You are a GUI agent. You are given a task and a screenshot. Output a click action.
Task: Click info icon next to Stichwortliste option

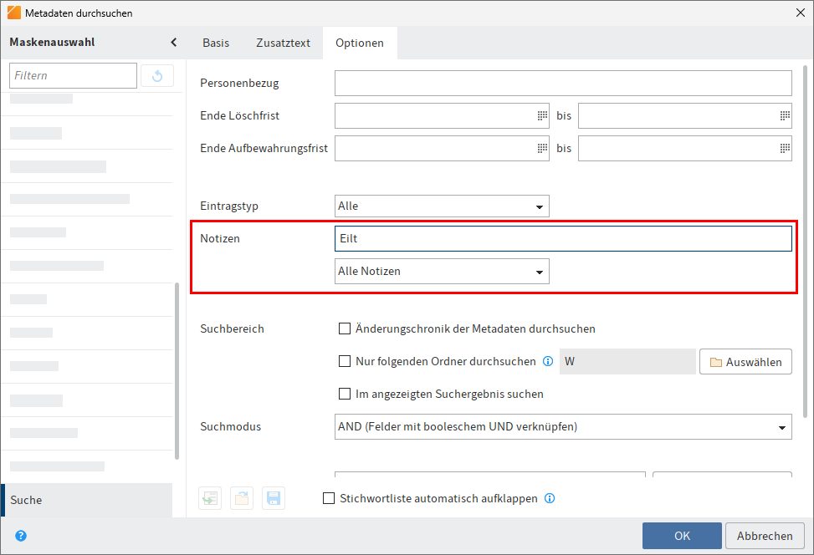(x=550, y=497)
